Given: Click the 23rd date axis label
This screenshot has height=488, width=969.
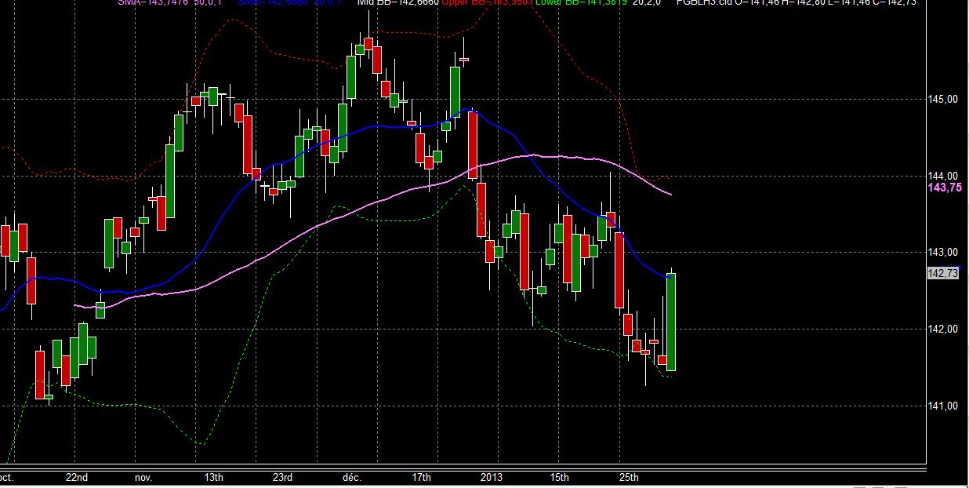Looking at the screenshot, I should click(283, 477).
